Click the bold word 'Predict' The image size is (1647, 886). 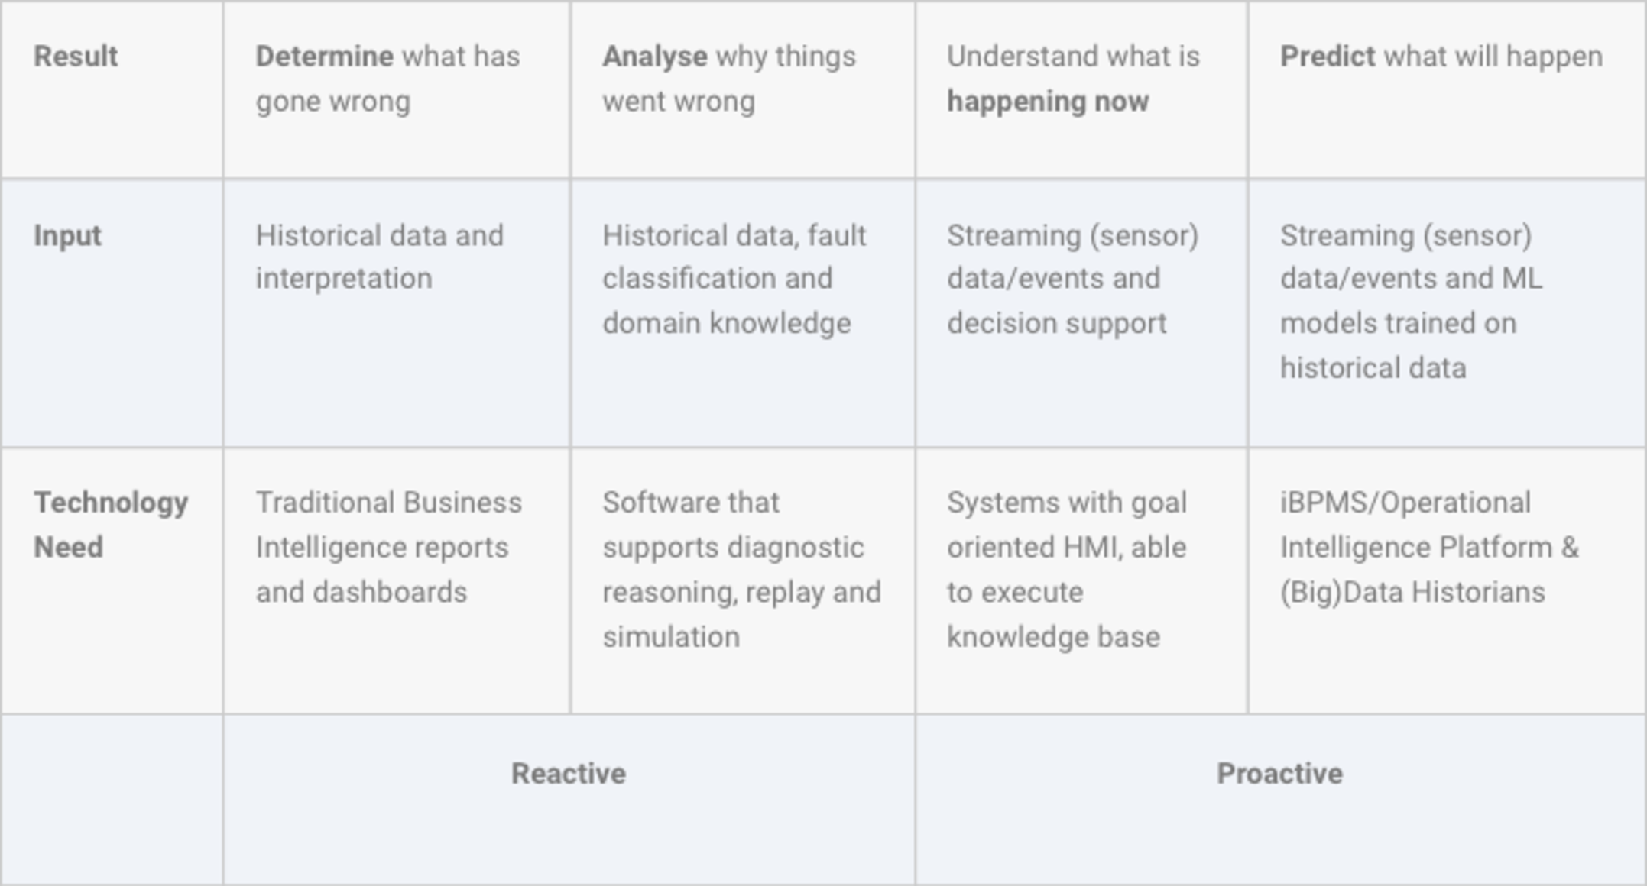point(1328,57)
